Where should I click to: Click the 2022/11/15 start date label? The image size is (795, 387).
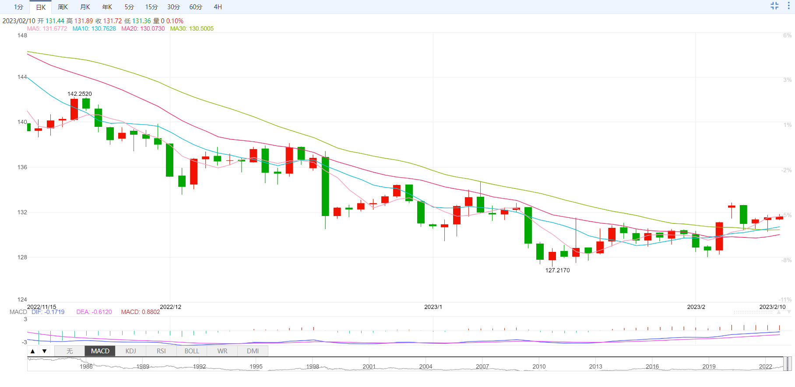(x=42, y=307)
